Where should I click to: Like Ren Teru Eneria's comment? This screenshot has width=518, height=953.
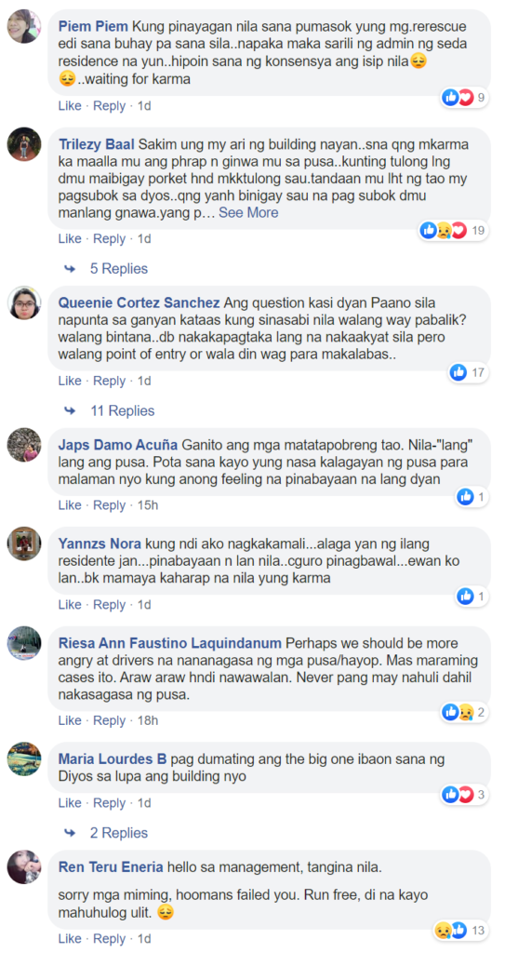coord(70,938)
